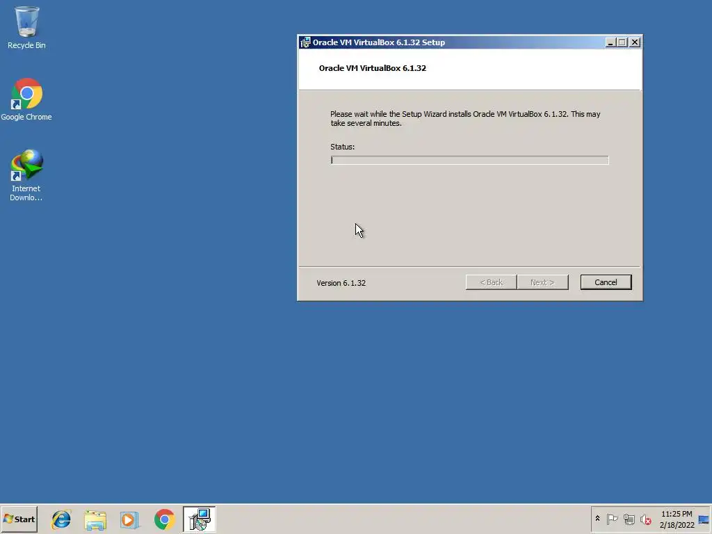Open Windows Media Player from taskbar
The width and height of the screenshot is (712, 534).
[129, 519]
